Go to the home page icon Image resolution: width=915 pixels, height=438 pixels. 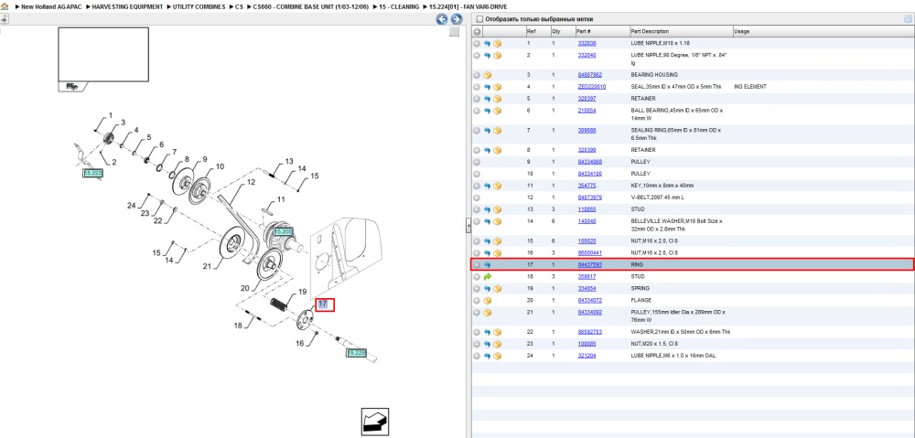(x=5, y=6)
